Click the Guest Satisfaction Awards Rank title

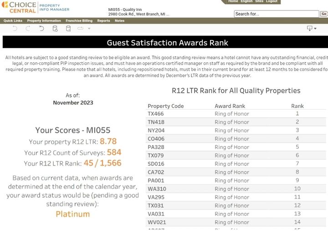coord(167,43)
